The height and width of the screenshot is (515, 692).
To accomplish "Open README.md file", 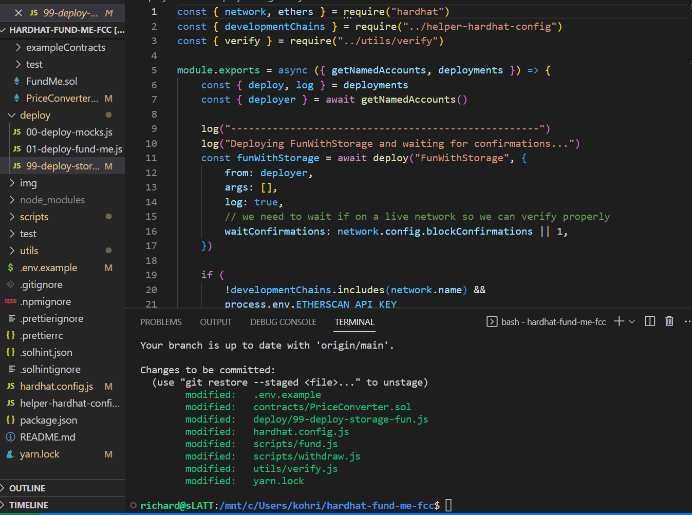I will click(x=62, y=437).
